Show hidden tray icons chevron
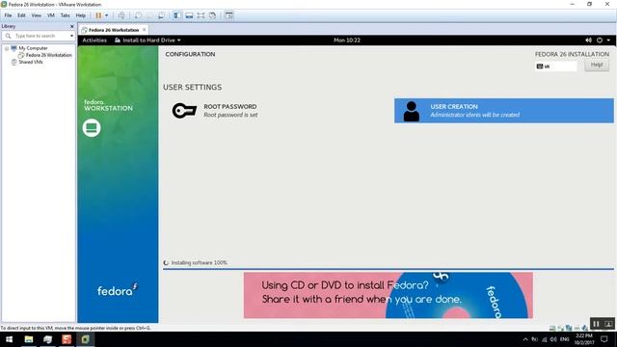The height and width of the screenshot is (347, 617). click(525, 339)
